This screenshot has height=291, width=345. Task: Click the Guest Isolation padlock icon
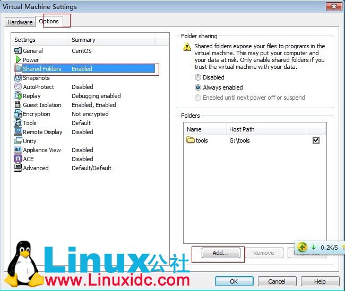pyautogui.click(x=18, y=104)
